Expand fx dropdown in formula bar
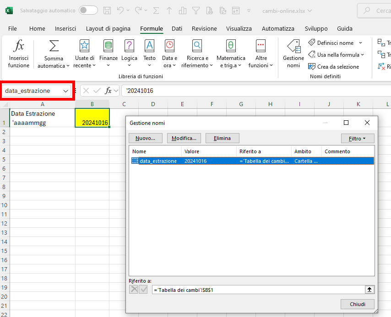Viewport: 391px width, 317px height. [x=116, y=91]
